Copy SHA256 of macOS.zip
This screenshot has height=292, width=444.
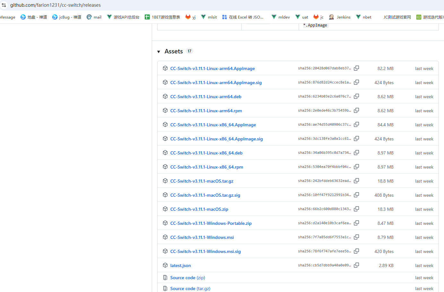click(x=356, y=209)
